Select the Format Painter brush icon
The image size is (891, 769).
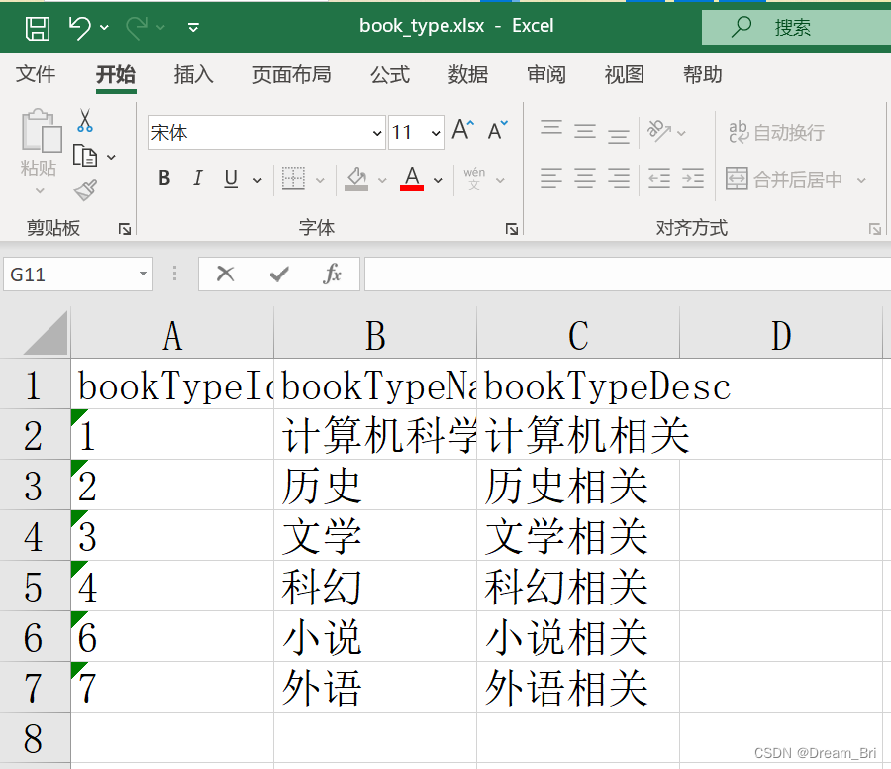point(84,188)
